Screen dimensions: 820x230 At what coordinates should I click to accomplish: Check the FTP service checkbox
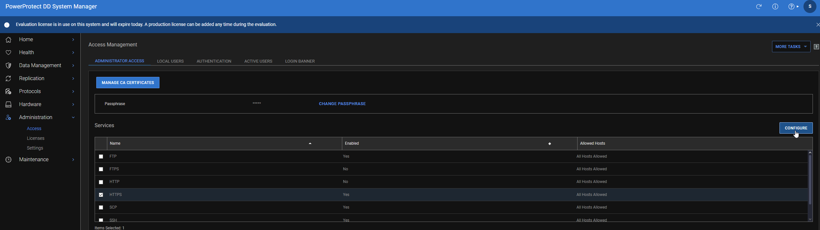[x=101, y=157]
